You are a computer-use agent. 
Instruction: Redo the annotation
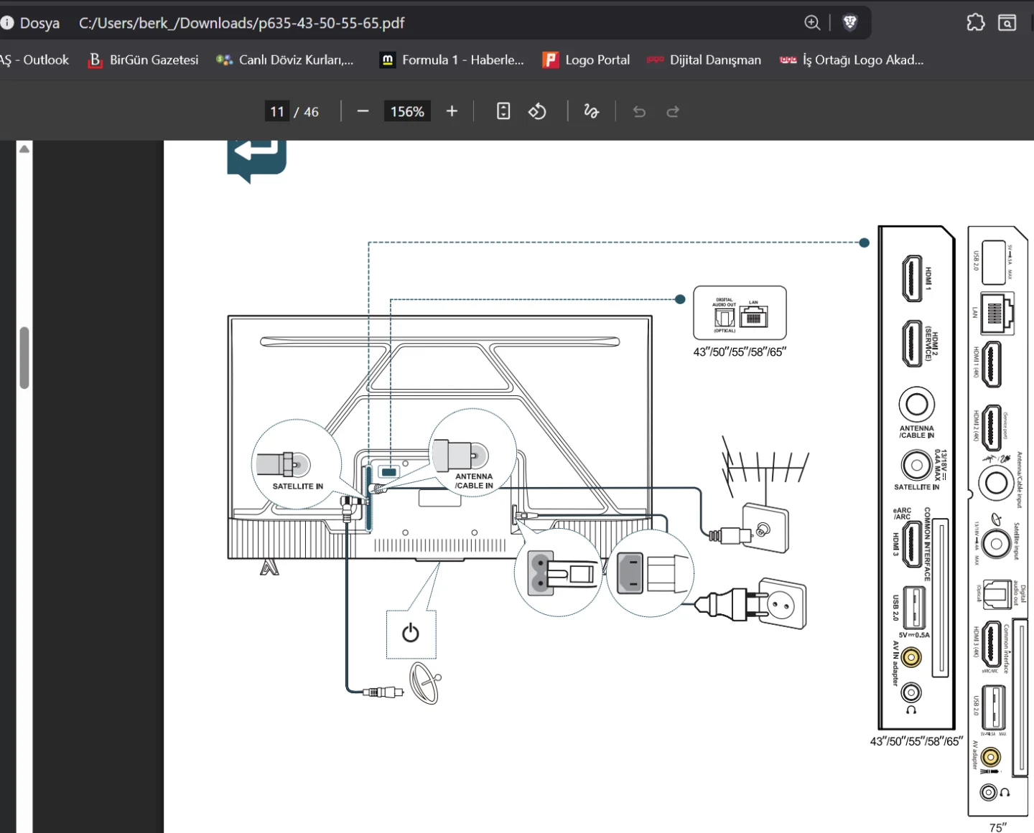click(x=673, y=111)
